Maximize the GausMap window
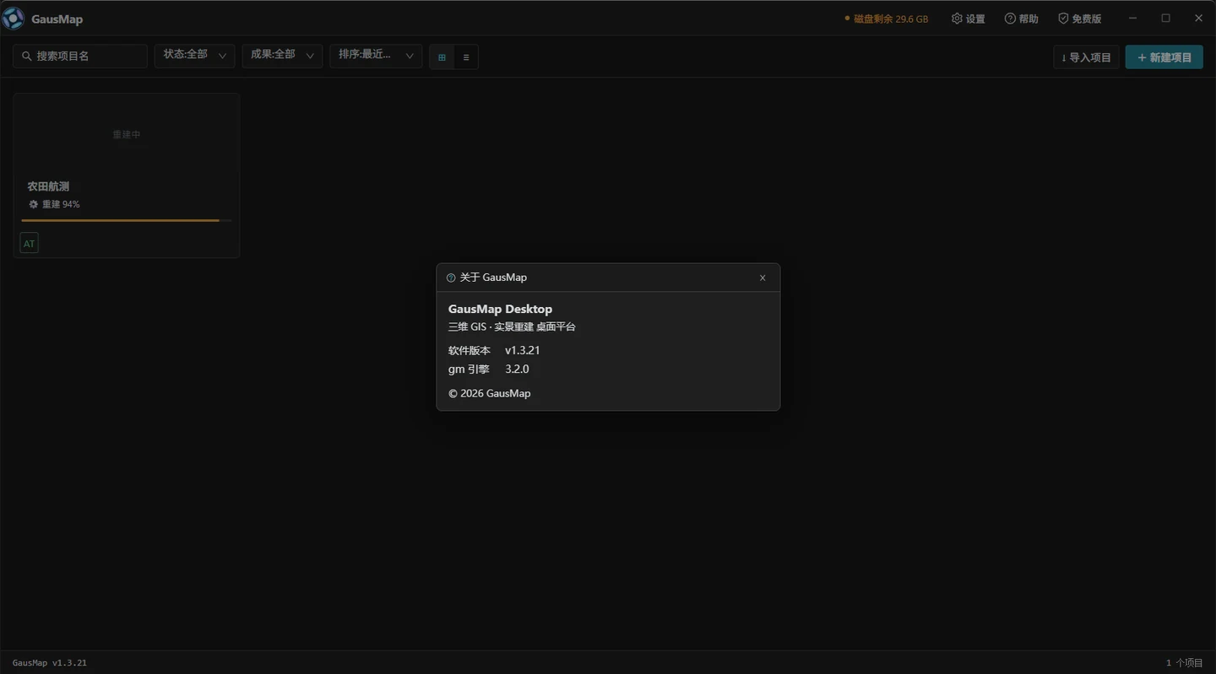This screenshot has width=1216, height=674. (x=1165, y=18)
